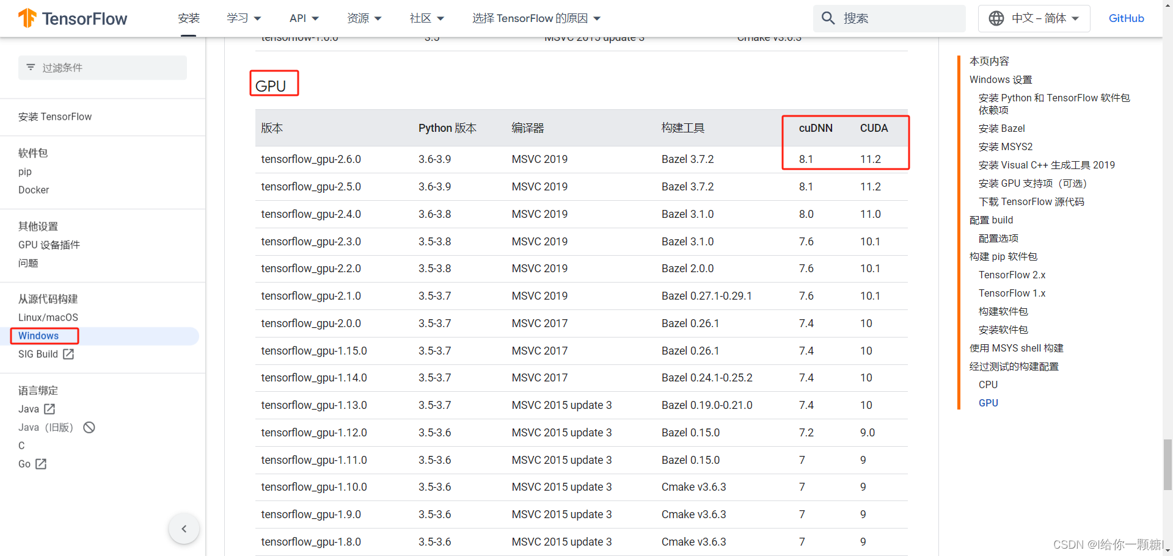
Task: Click tensorflow_gpu-2.6.0 table cell
Action: (x=311, y=159)
